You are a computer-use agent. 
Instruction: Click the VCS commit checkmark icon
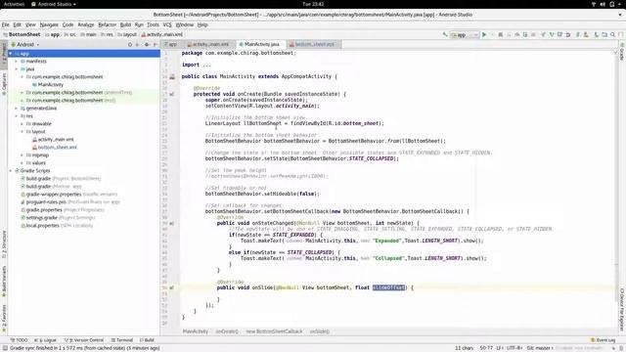pyautogui.click(x=552, y=35)
